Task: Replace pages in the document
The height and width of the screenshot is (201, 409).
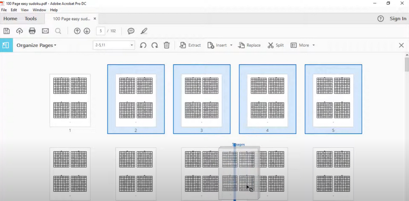Action: click(x=249, y=45)
